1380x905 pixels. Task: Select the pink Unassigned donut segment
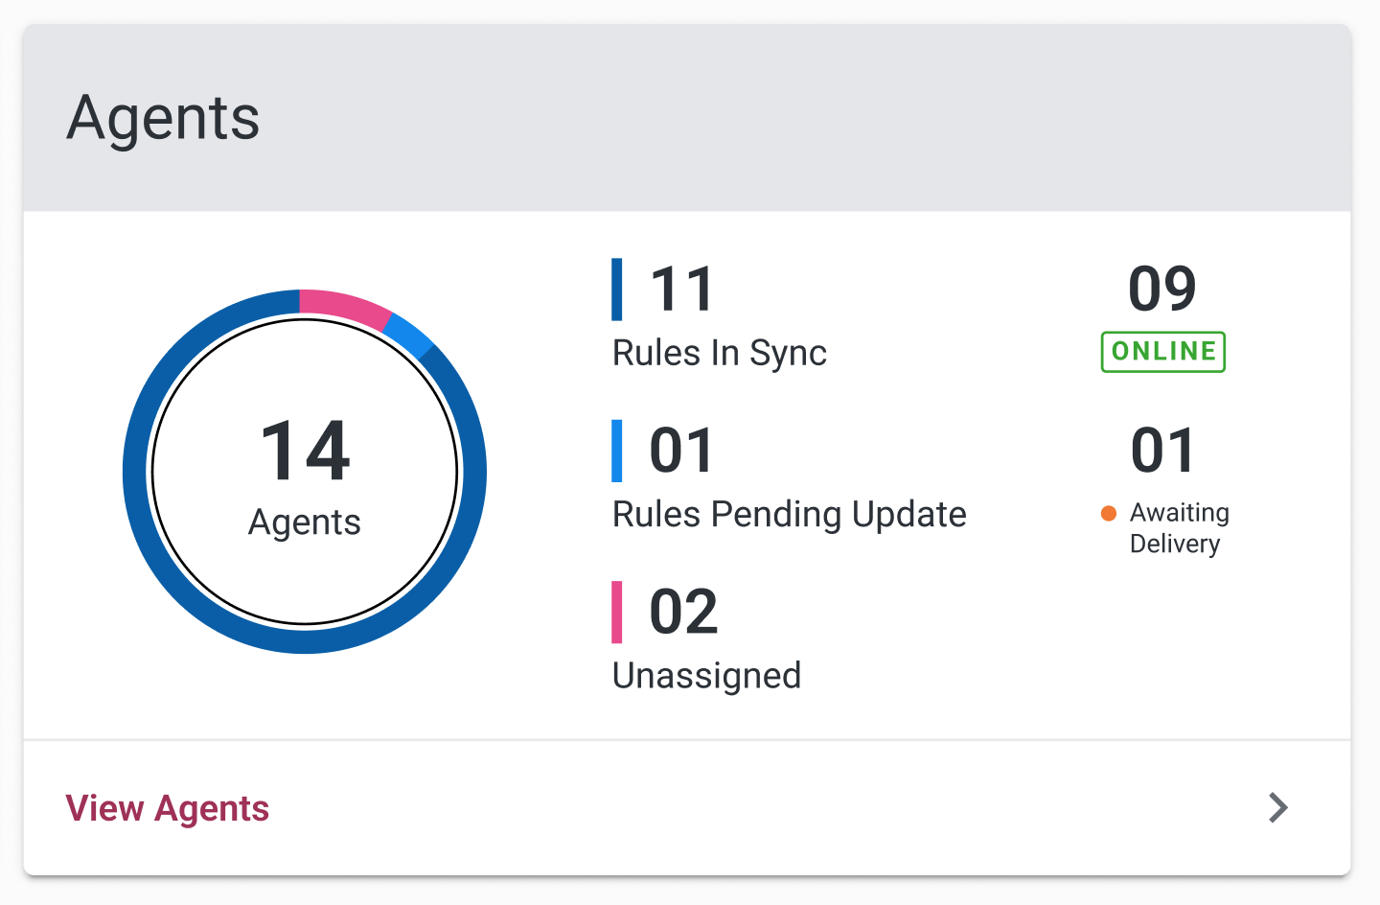(x=345, y=307)
